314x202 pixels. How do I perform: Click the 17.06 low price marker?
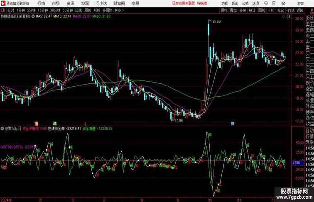pyautogui.click(x=179, y=121)
